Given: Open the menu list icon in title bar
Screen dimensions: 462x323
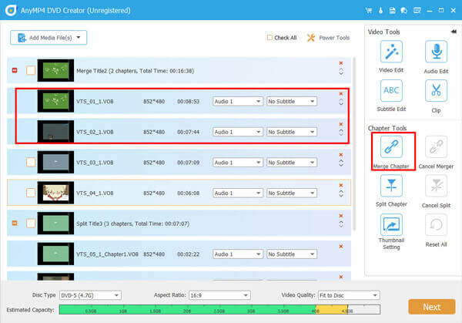Looking at the screenshot, I should pos(417,11).
